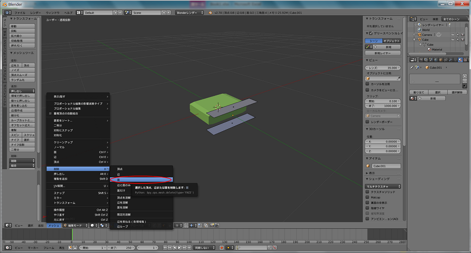Screen dimensions: 471x253
Task: Click the 新規レイヤー button
Action: tap(384, 53)
